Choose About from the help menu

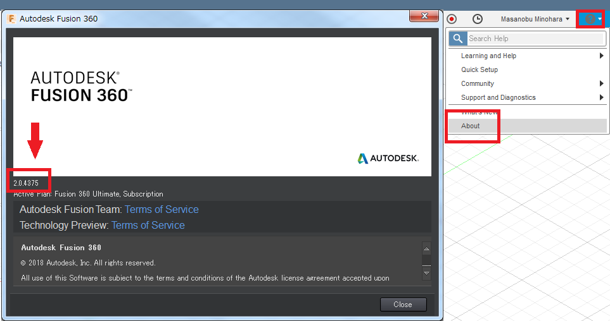click(x=528, y=126)
